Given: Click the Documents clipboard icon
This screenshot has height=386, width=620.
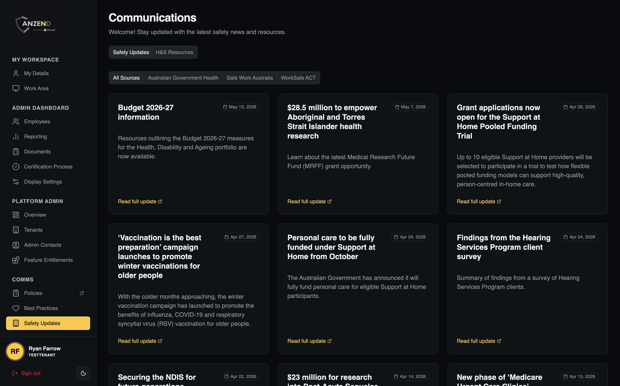Looking at the screenshot, I should (16, 152).
